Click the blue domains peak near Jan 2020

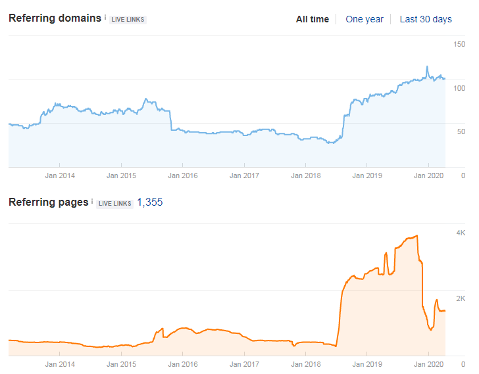point(427,66)
